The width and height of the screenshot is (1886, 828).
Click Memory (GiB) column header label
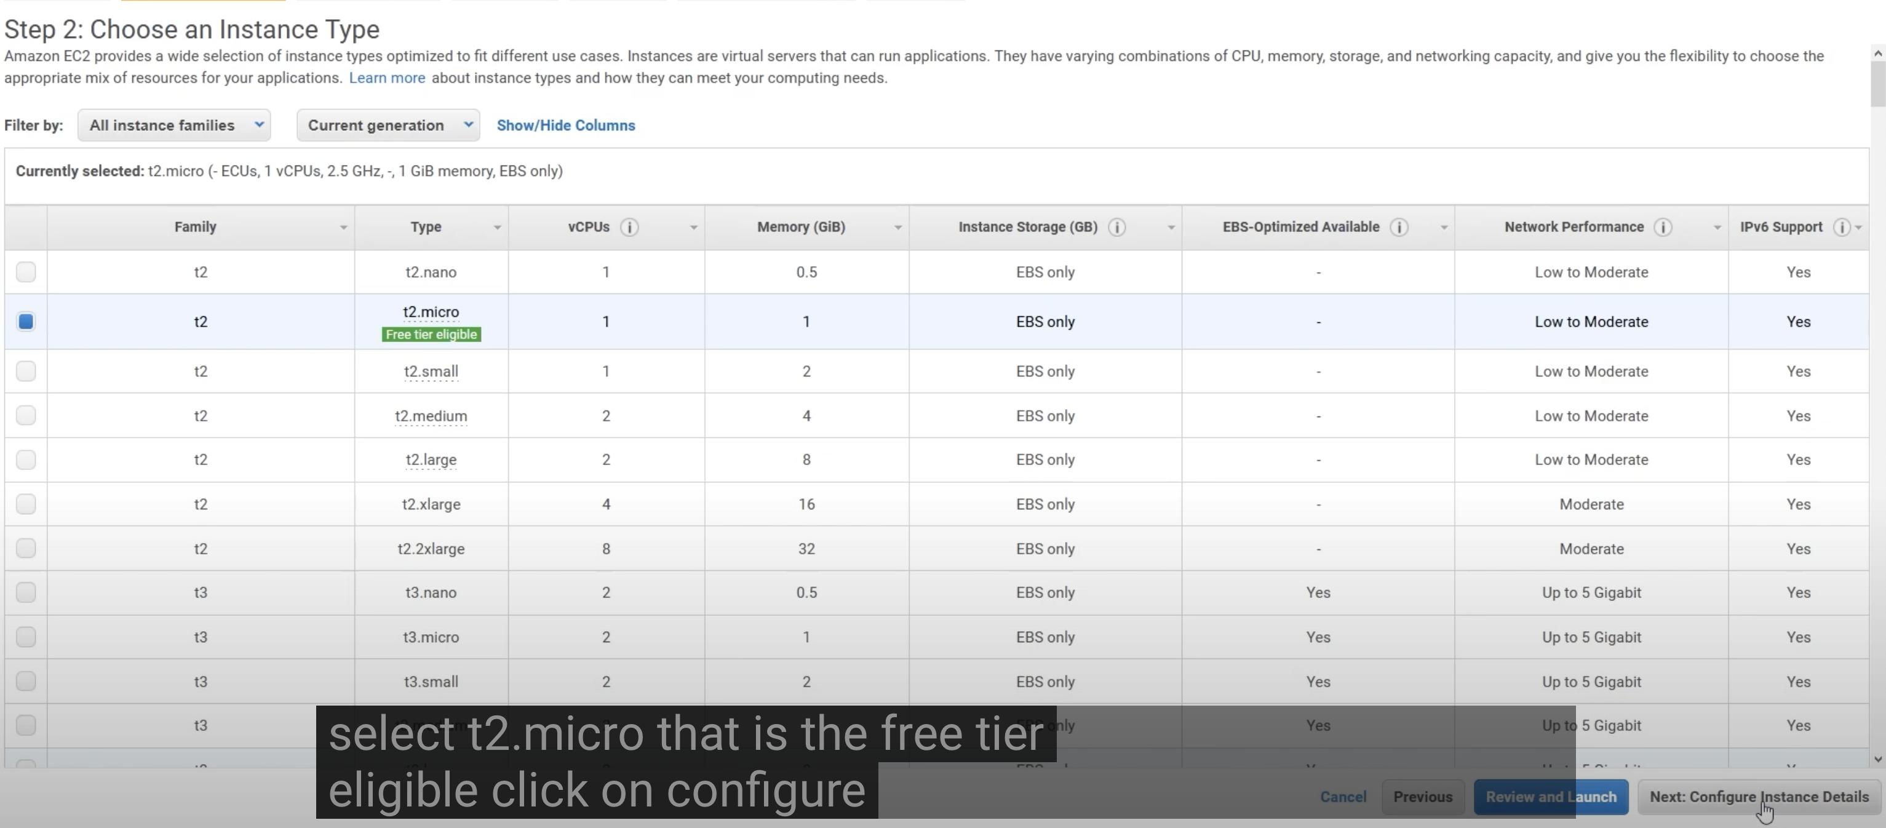click(x=801, y=227)
